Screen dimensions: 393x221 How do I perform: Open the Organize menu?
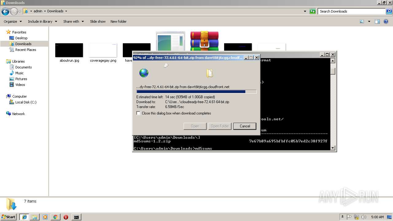pyautogui.click(x=13, y=21)
